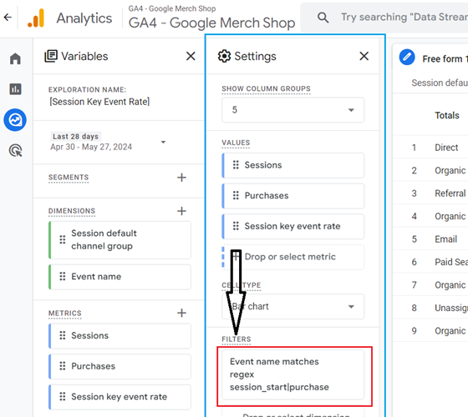The height and width of the screenshot is (417, 468).
Task: Open the Explore icon in sidebar
Action: (15, 120)
